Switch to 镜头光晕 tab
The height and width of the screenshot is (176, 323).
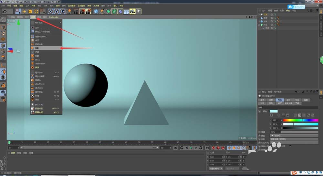[x=288, y=103]
